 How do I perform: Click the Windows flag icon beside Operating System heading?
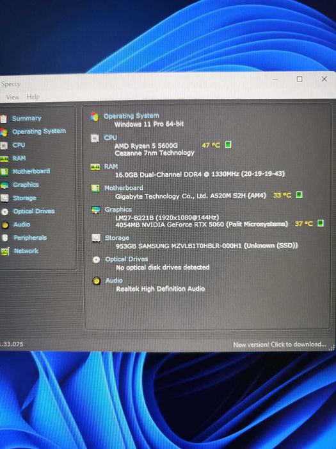[x=95, y=117]
